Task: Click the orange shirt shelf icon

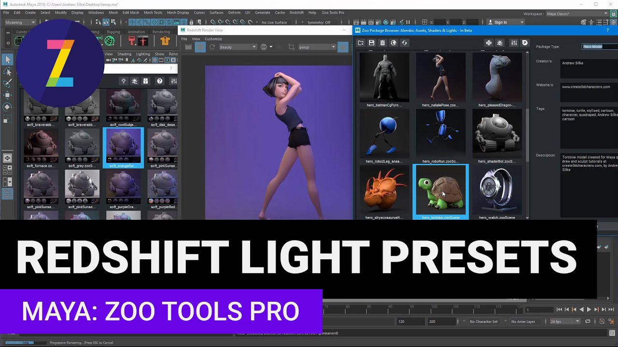Action: click(x=165, y=41)
